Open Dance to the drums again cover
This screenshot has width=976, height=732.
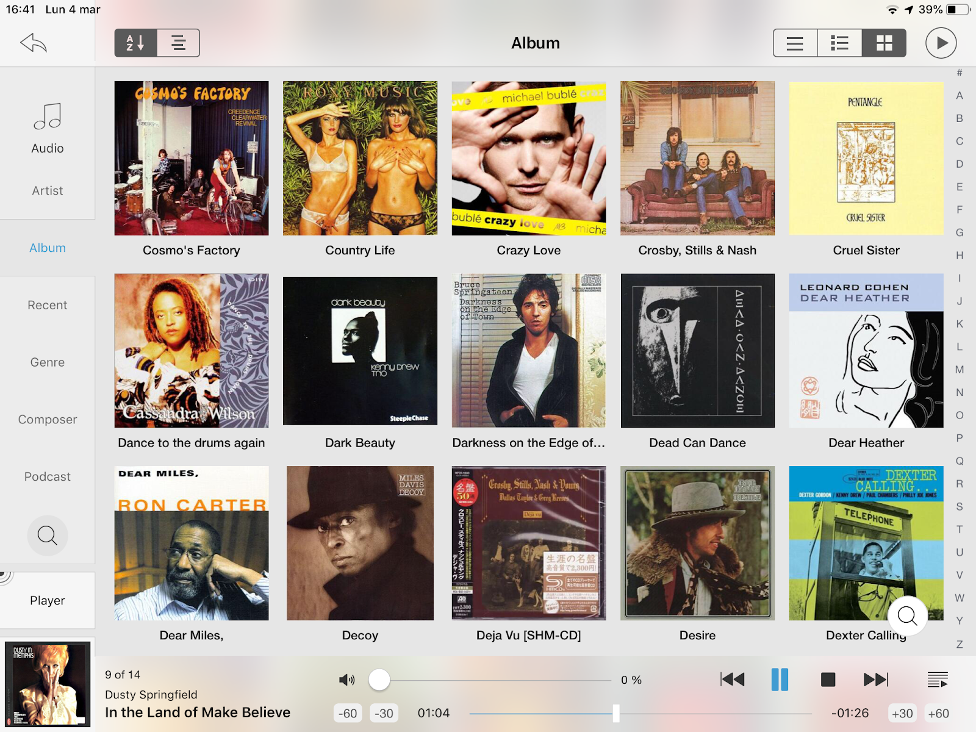192,351
